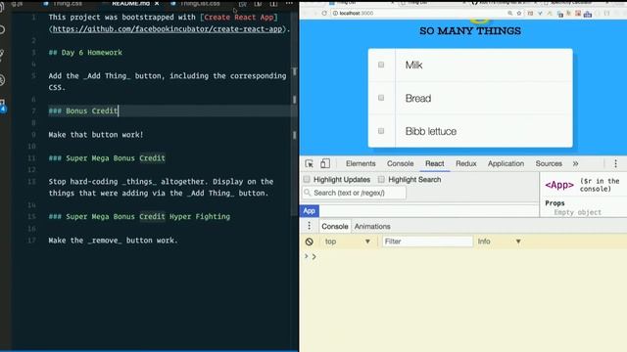The height and width of the screenshot is (352, 627).
Task: Click 'Make the _remove_ button work.' line
Action: click(113, 241)
